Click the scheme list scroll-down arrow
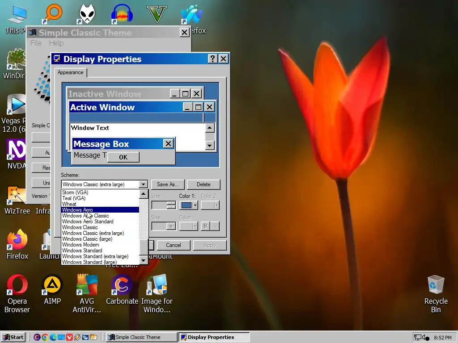 coord(144,260)
